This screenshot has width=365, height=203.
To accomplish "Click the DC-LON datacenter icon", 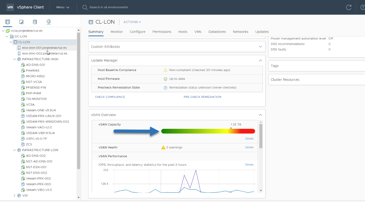I will click(x=12, y=36).
